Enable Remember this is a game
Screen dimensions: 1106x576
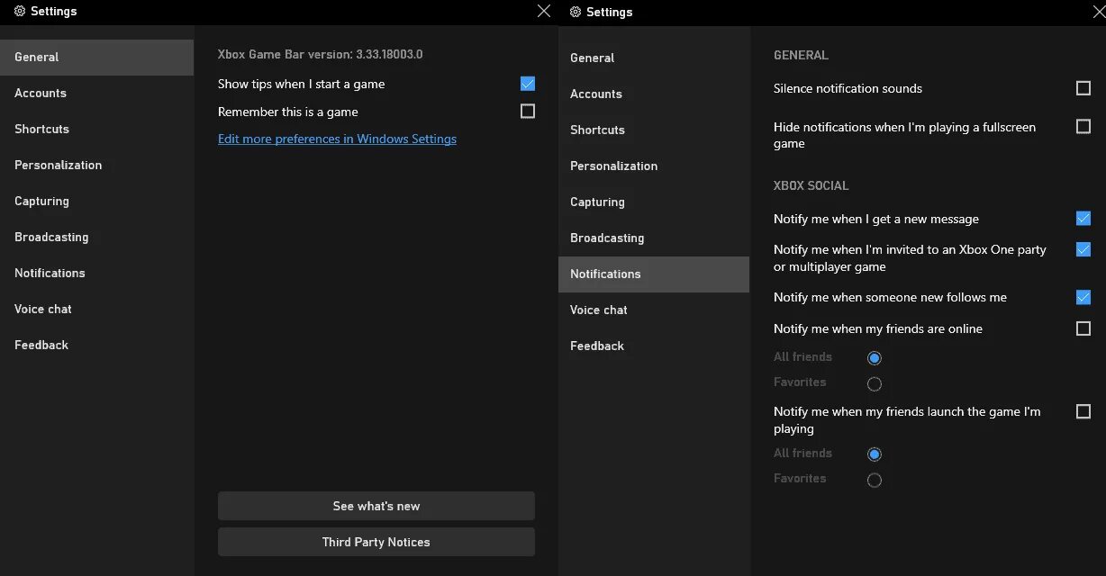tap(528, 112)
